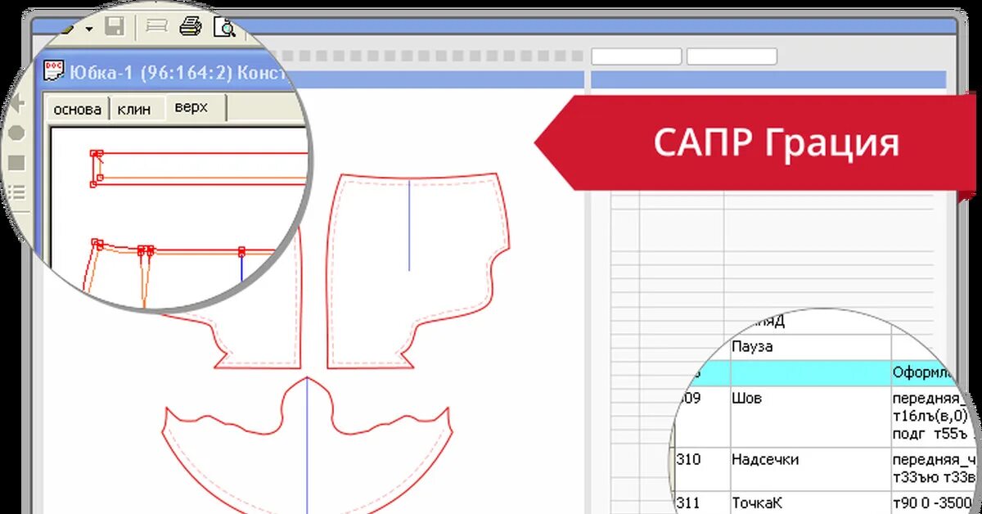
Task: Open Print Preview magnifier icon
Action: 224,27
